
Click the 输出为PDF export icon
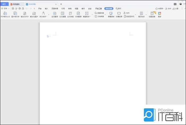25,14
